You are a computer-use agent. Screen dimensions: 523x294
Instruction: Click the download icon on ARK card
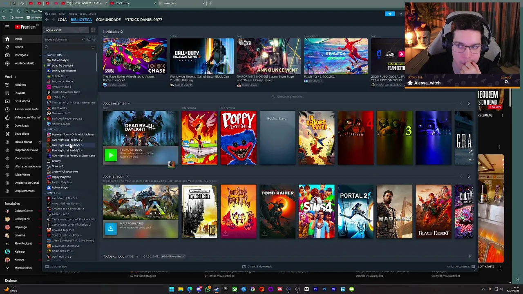(x=110, y=228)
